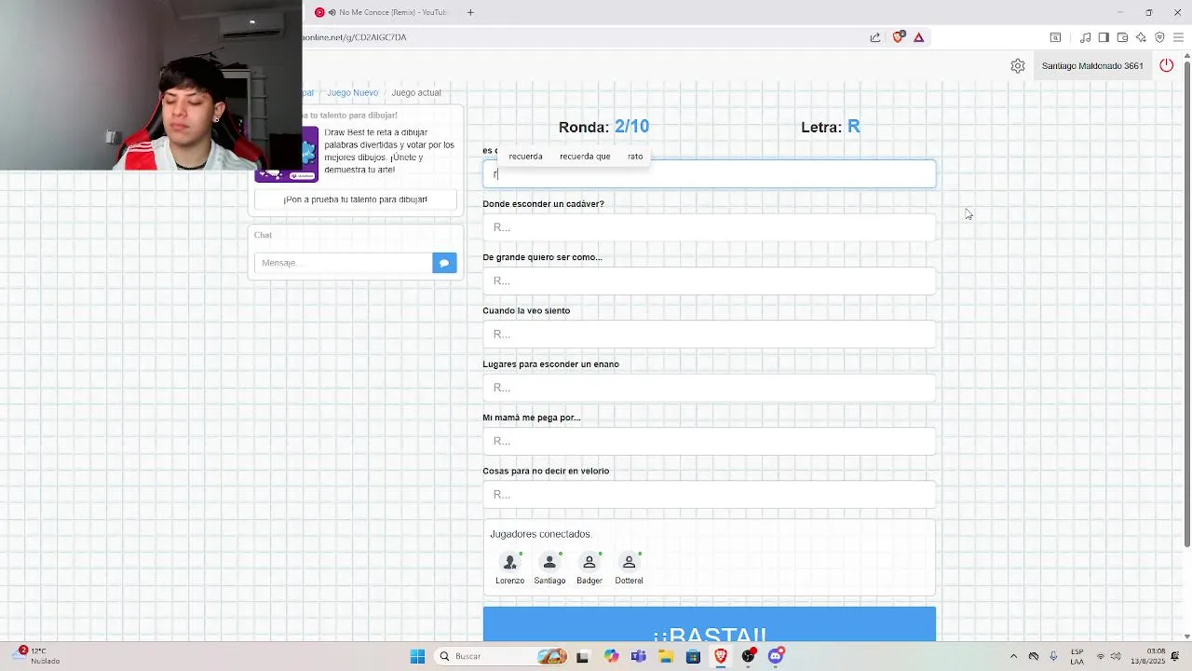Open OBS Studio from the taskbar
Image resolution: width=1192 pixels, height=671 pixels.
click(x=748, y=656)
